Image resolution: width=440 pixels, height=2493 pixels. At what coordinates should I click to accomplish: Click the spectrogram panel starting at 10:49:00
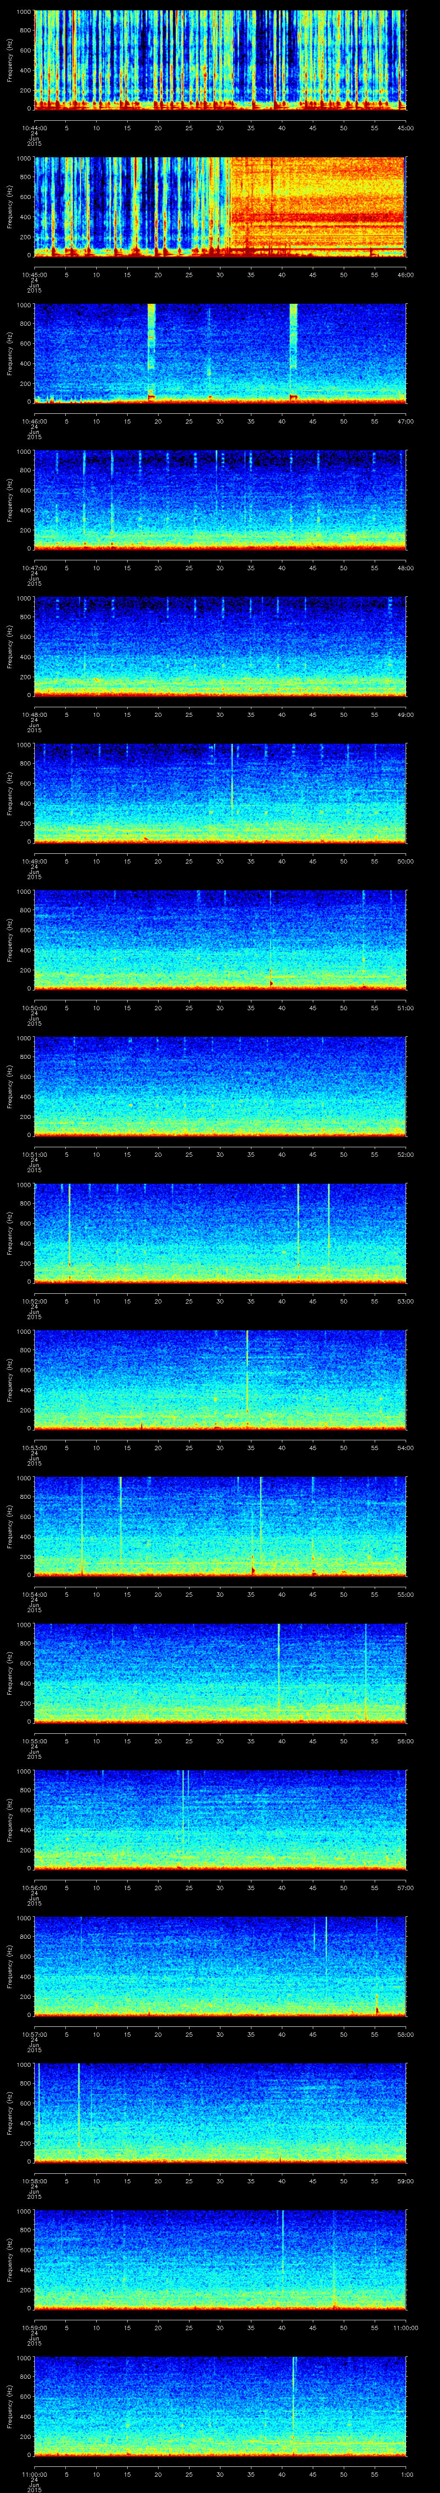(x=220, y=793)
